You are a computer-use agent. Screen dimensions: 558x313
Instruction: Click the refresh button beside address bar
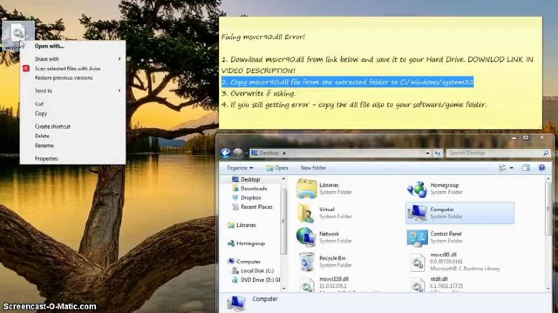[x=438, y=153]
